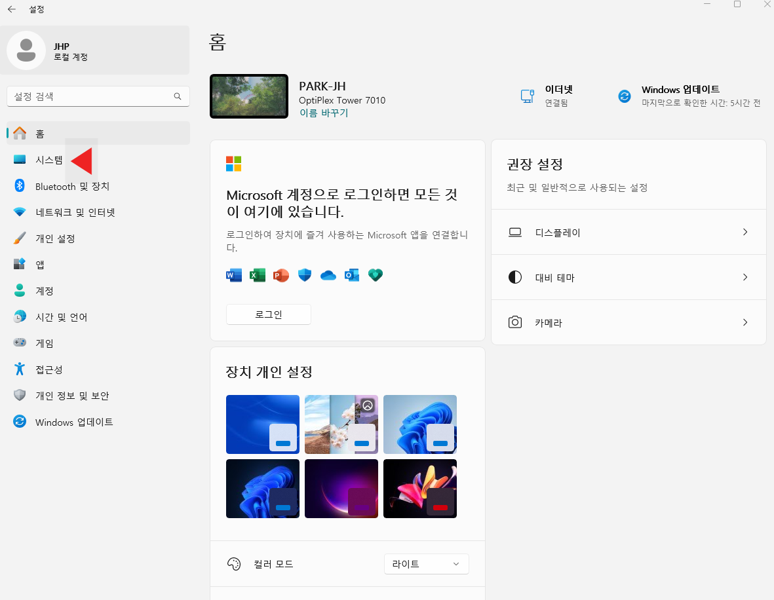774x600 pixels.
Task: Click the 게임 controller icon
Action: pyautogui.click(x=20, y=343)
